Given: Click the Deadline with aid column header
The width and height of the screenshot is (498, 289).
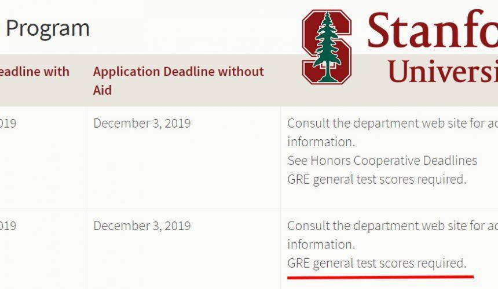Looking at the screenshot, I should pos(35,72).
